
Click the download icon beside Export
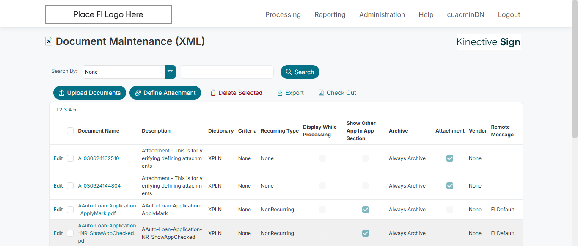point(280,93)
